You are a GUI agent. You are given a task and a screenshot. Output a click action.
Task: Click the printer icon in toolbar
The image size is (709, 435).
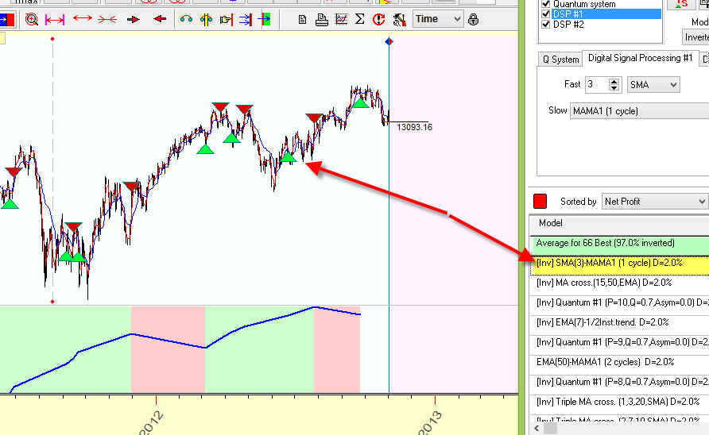click(322, 19)
